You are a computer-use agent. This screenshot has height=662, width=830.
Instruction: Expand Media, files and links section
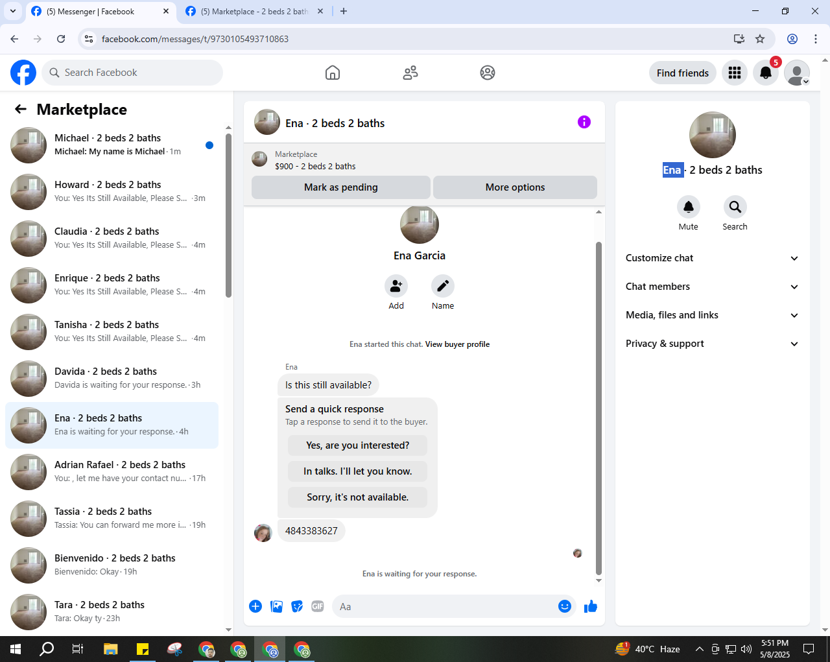point(712,315)
